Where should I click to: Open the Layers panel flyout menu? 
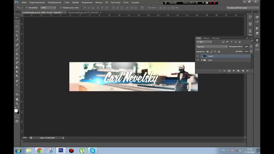point(251,38)
